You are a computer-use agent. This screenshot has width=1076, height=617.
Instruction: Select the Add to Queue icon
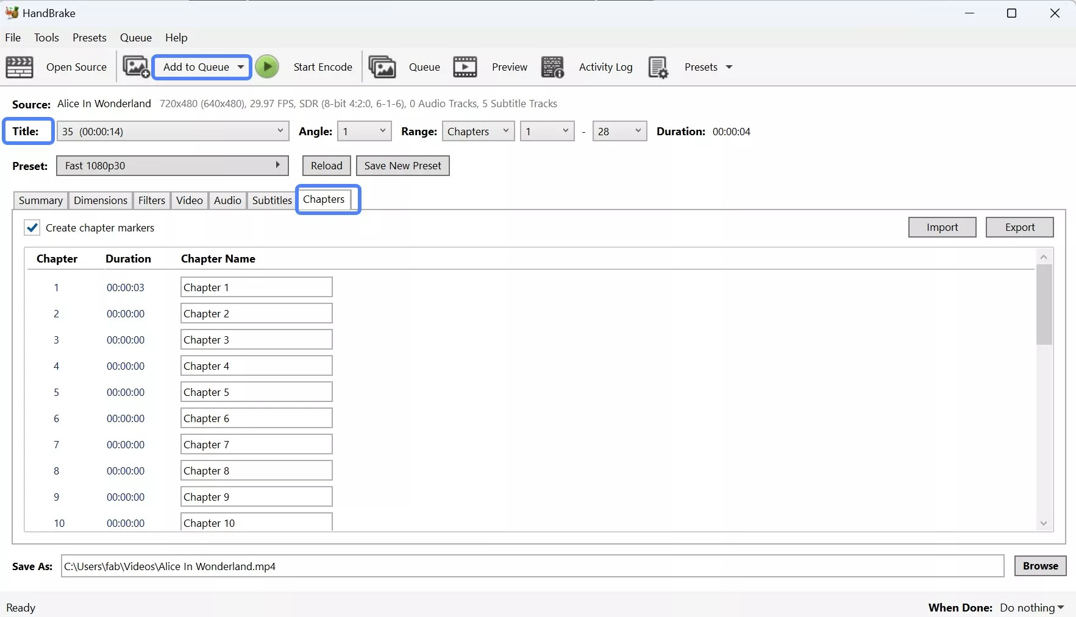click(x=135, y=67)
